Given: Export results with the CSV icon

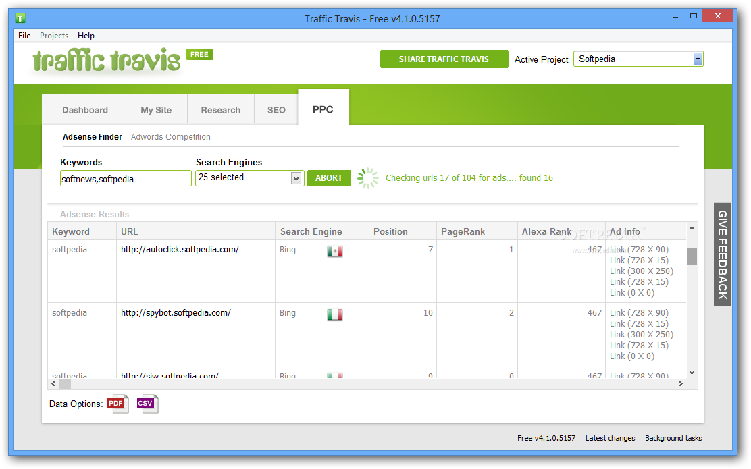Looking at the screenshot, I should click(x=147, y=404).
